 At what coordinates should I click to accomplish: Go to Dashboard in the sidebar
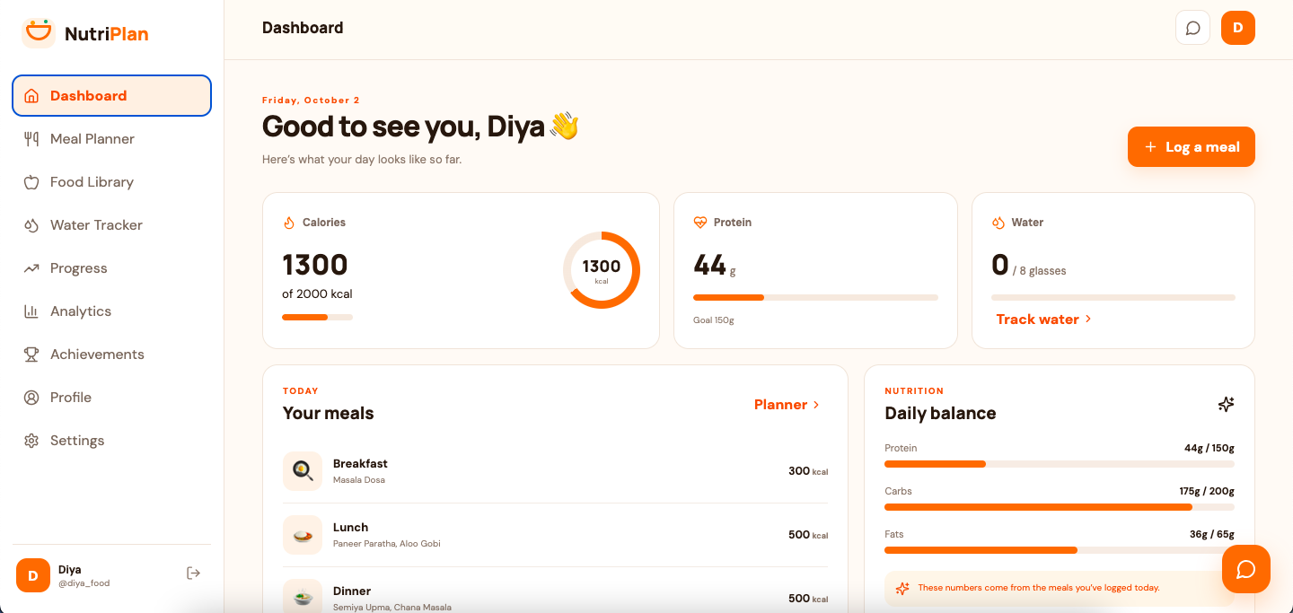pos(111,96)
